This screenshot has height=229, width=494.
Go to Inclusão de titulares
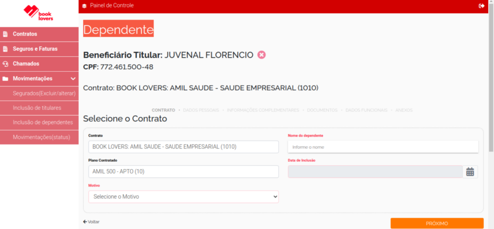coord(37,108)
